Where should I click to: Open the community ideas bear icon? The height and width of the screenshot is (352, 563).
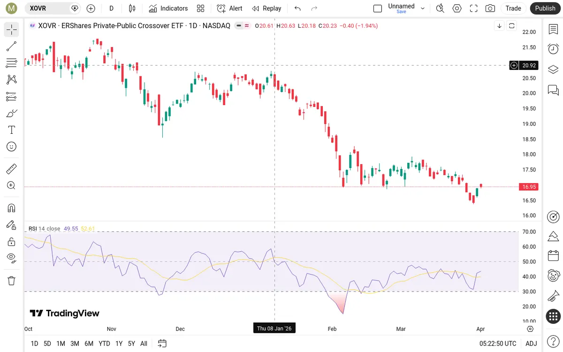(x=553, y=276)
